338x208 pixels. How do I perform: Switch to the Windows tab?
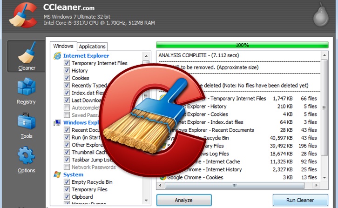(x=63, y=46)
